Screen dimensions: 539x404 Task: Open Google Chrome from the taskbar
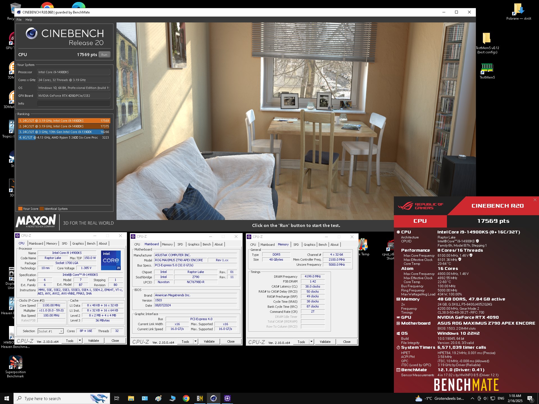coord(186,398)
